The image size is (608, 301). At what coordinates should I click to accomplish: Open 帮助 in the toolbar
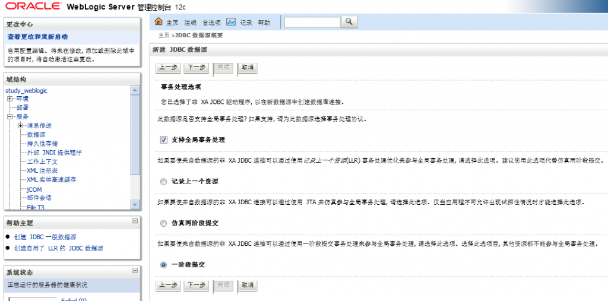pyautogui.click(x=264, y=23)
